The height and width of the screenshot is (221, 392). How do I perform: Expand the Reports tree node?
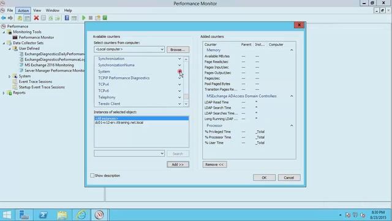[x=4, y=93]
